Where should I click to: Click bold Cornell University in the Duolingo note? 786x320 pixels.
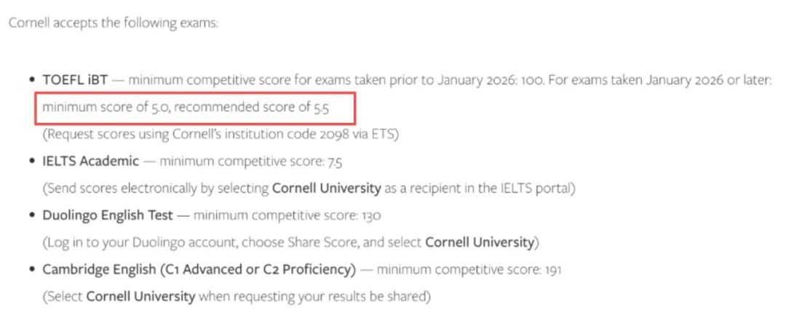479,242
